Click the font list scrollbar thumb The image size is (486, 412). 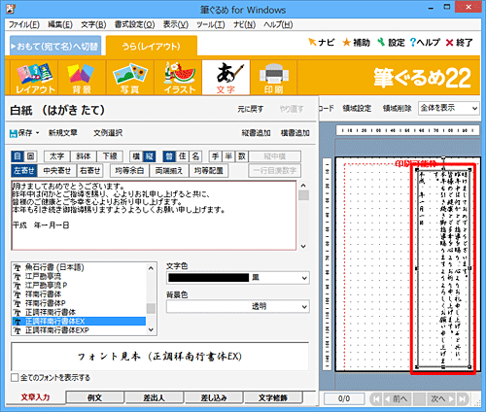[151, 309]
